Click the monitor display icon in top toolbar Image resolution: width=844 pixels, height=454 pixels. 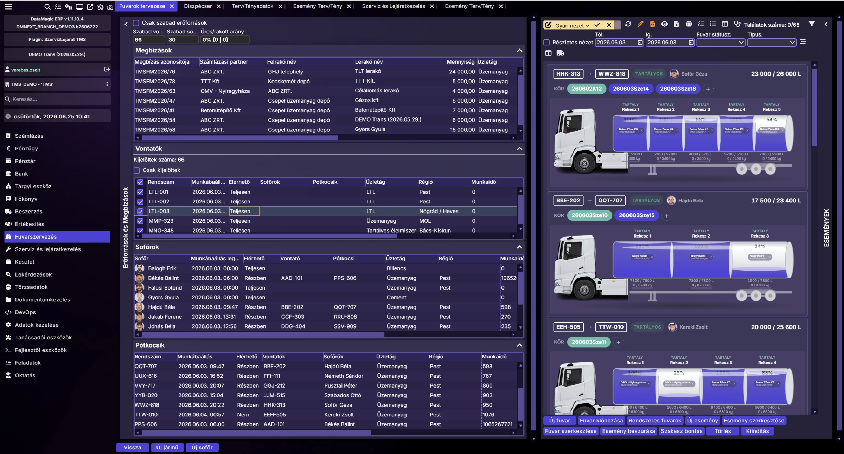coord(79,7)
